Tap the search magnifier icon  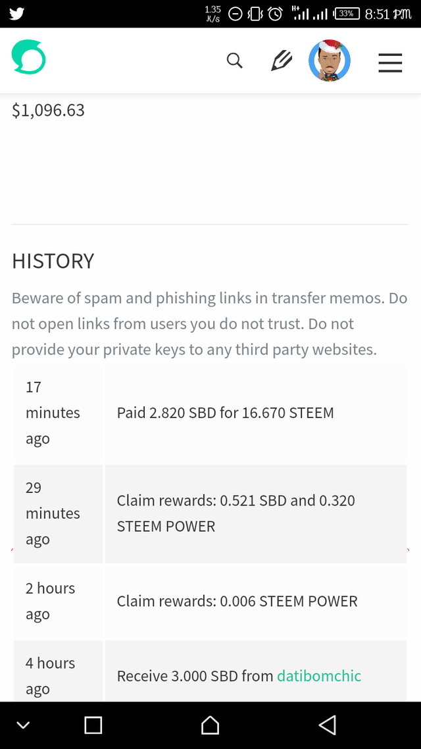pos(234,61)
